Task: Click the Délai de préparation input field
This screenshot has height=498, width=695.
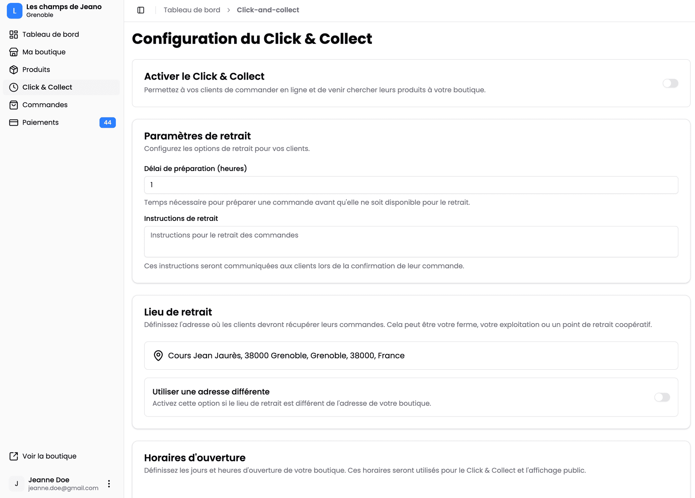Action: tap(411, 185)
